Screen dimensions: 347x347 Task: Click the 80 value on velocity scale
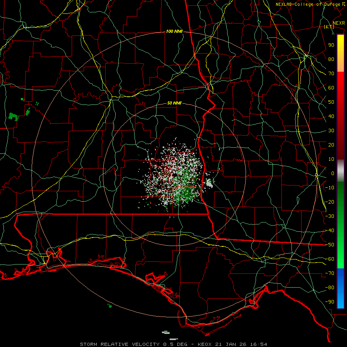(x=331, y=59)
